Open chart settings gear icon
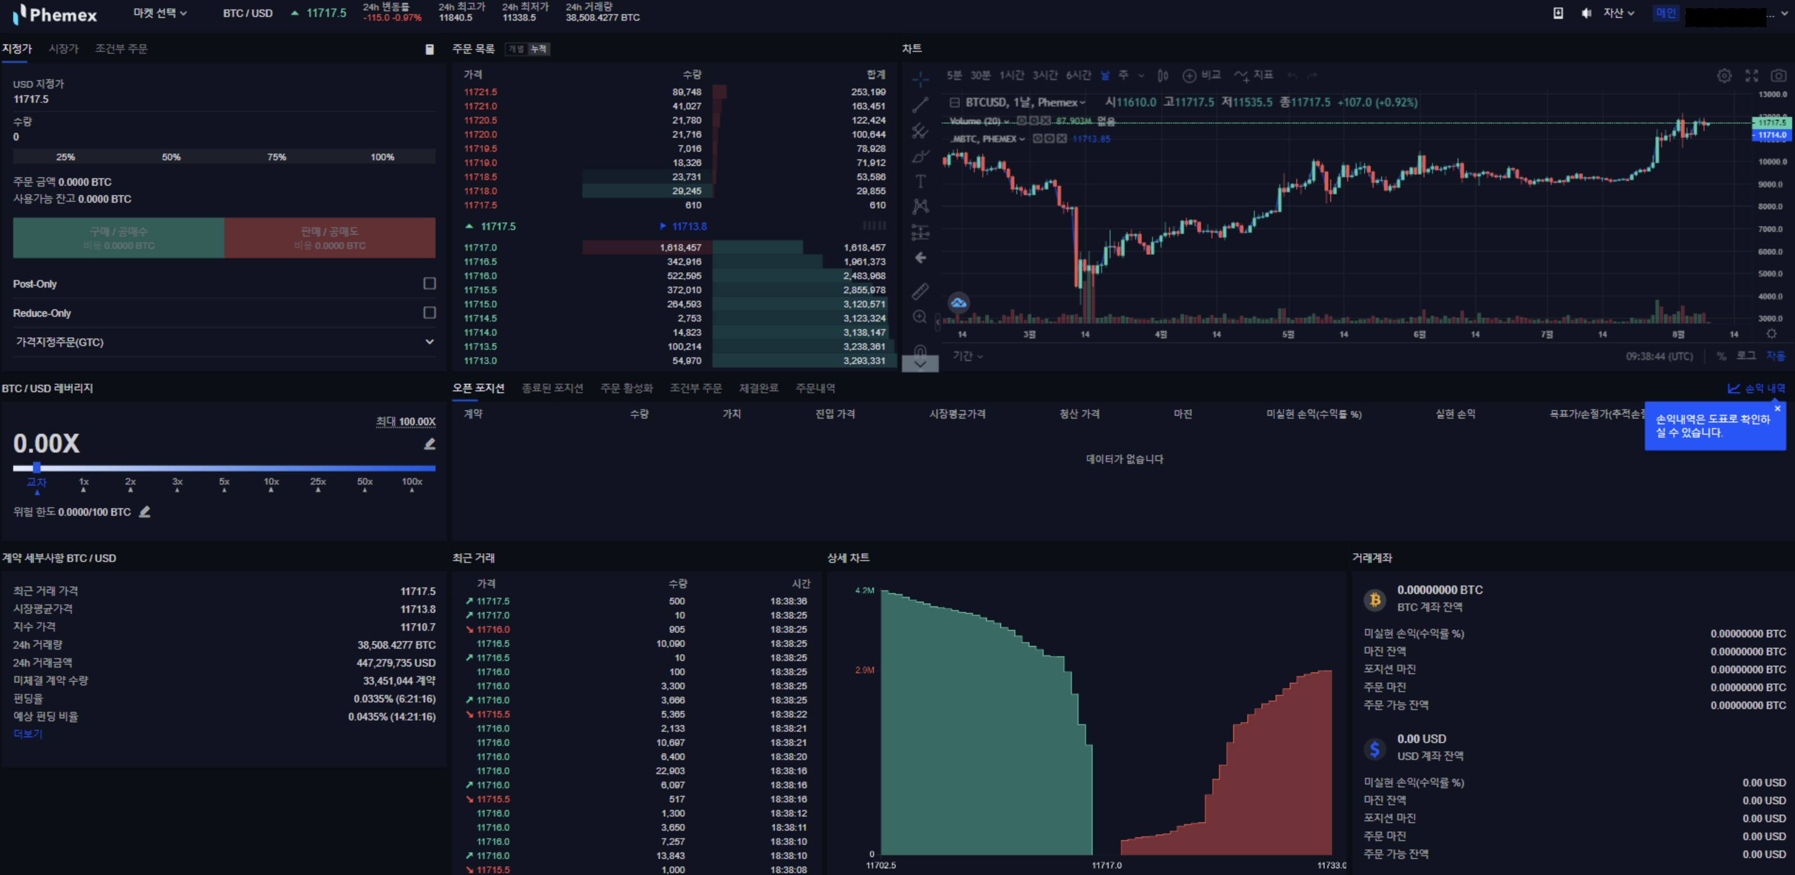 1724,75
